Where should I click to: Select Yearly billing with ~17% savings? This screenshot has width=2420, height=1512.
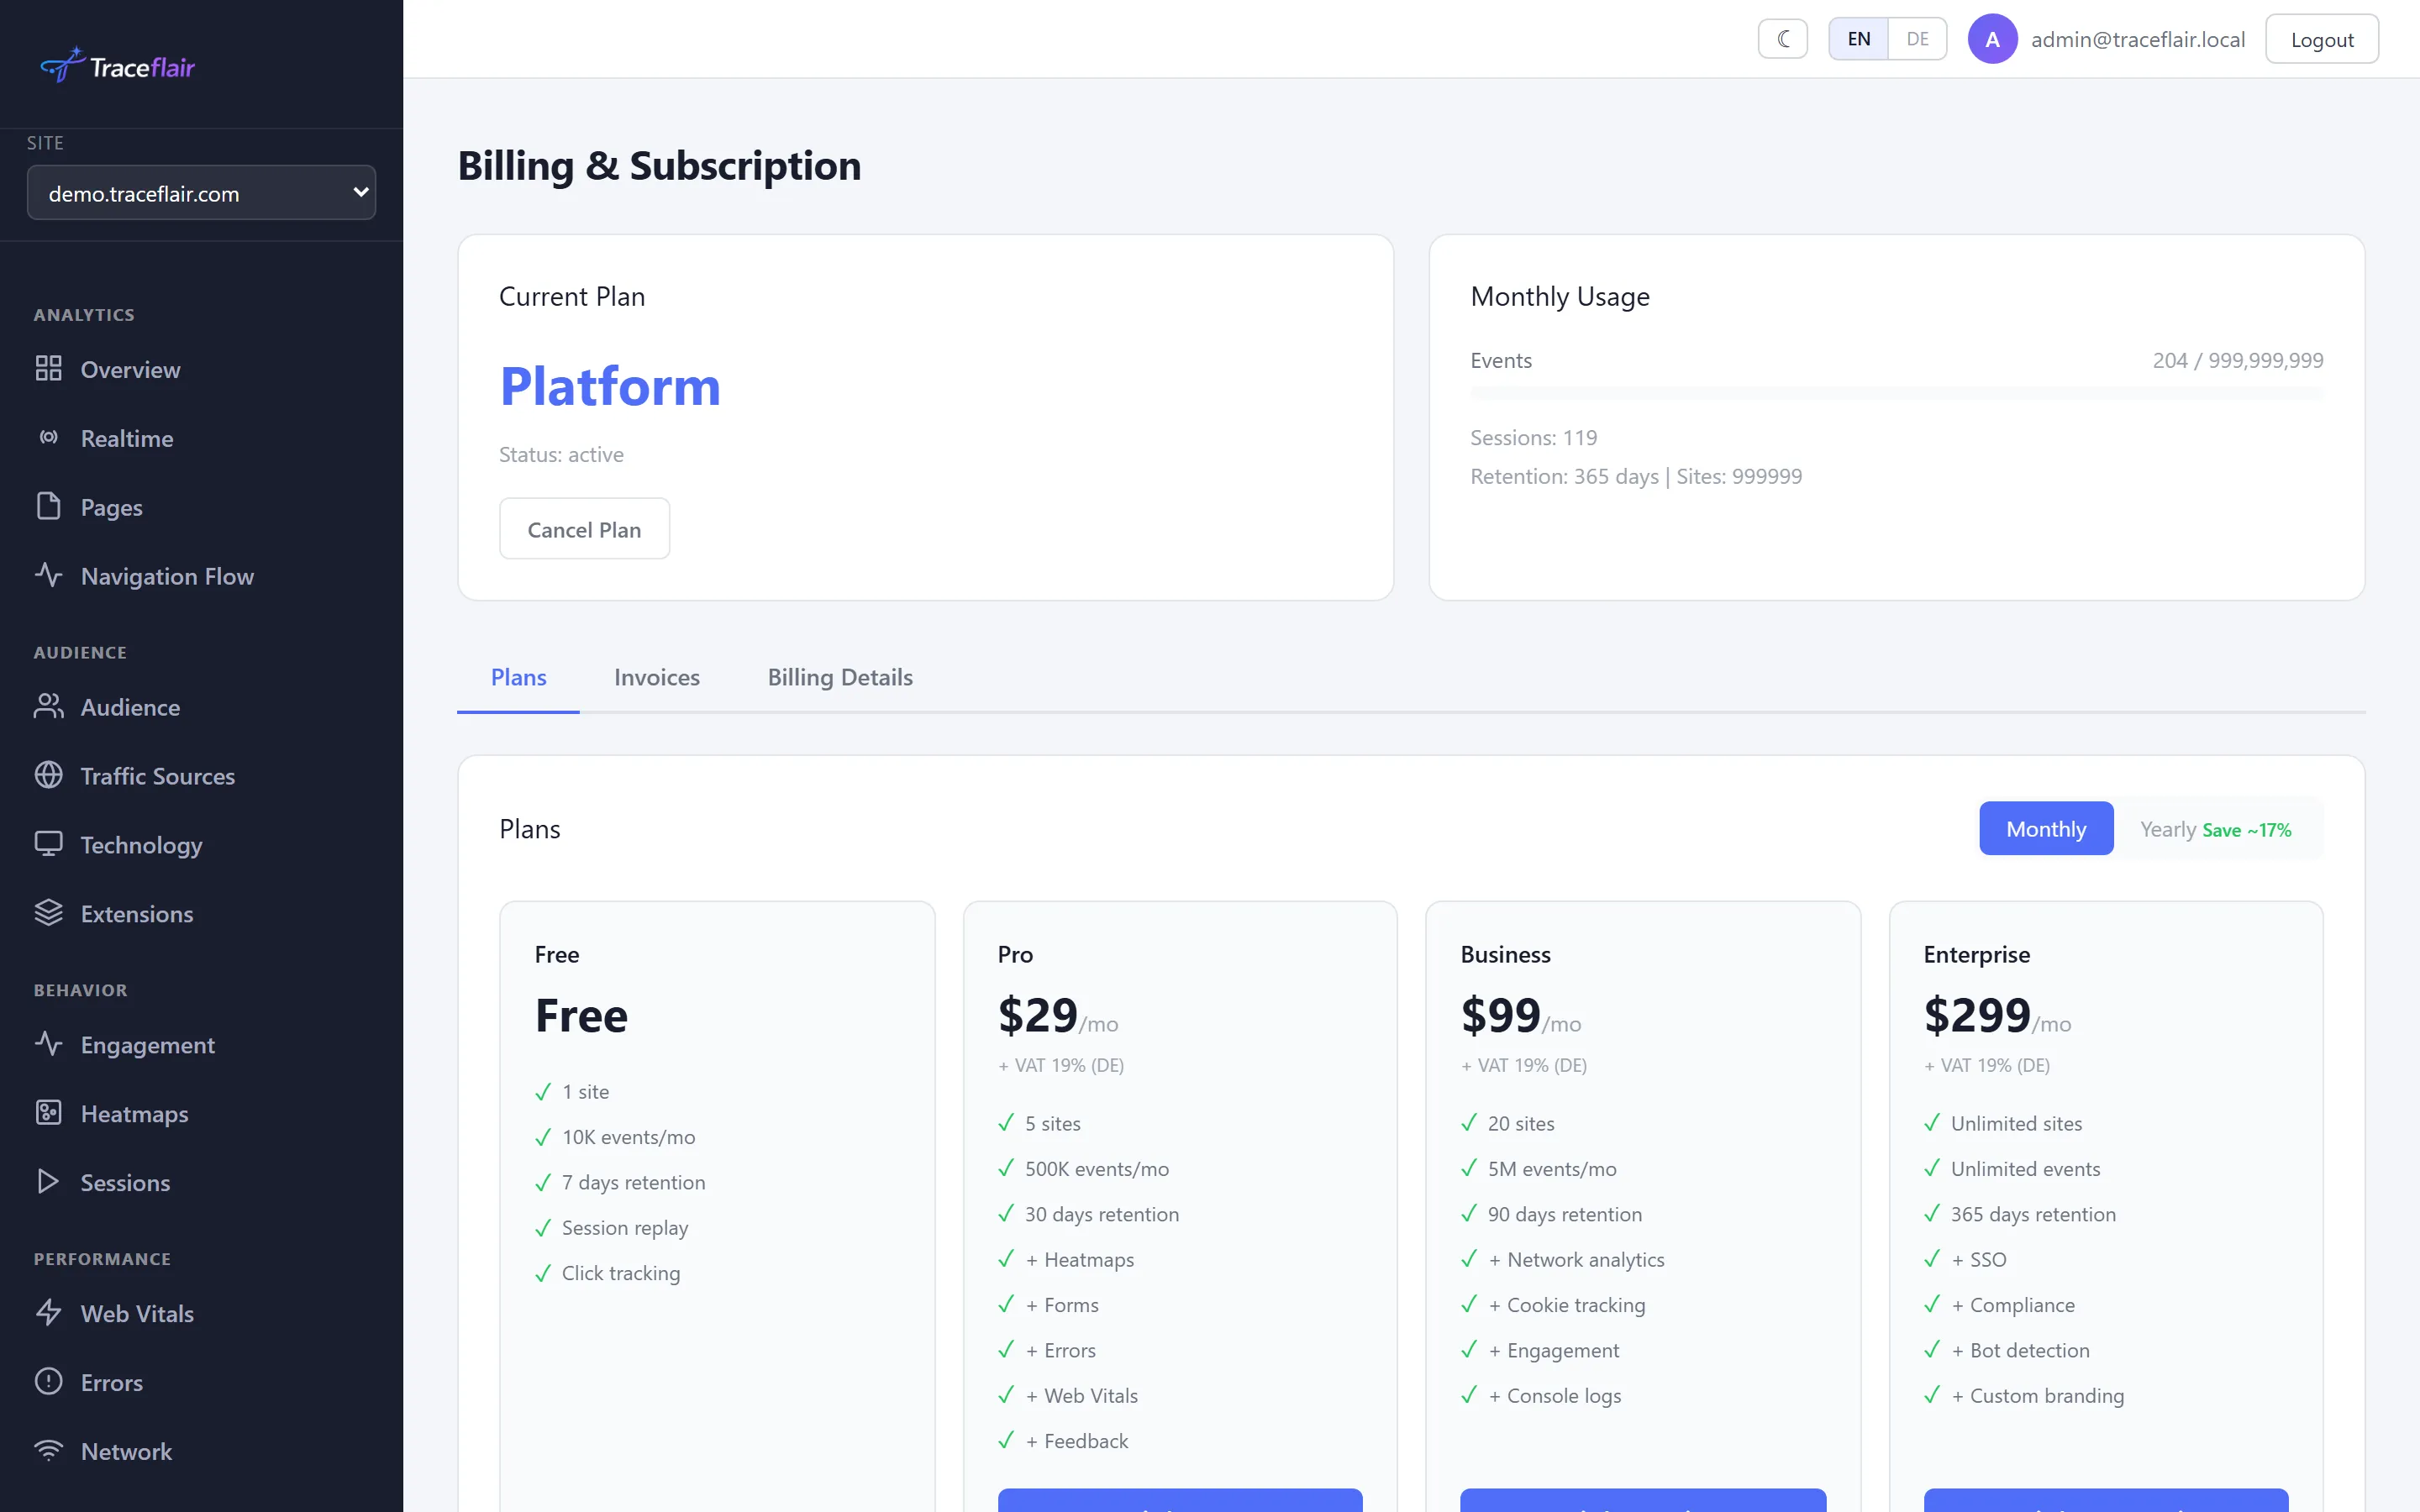tap(2215, 829)
